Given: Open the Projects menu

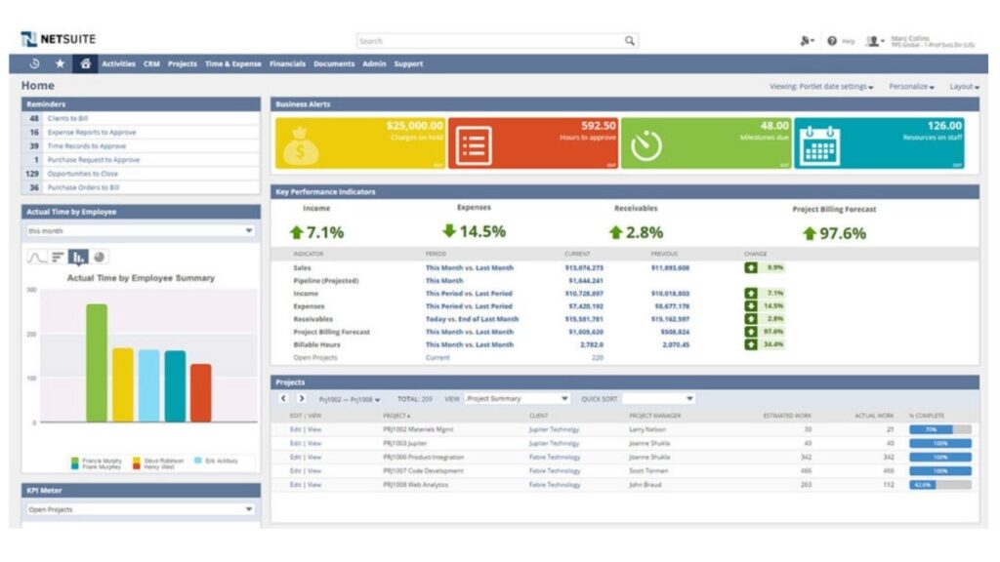Looking at the screenshot, I should click(183, 63).
